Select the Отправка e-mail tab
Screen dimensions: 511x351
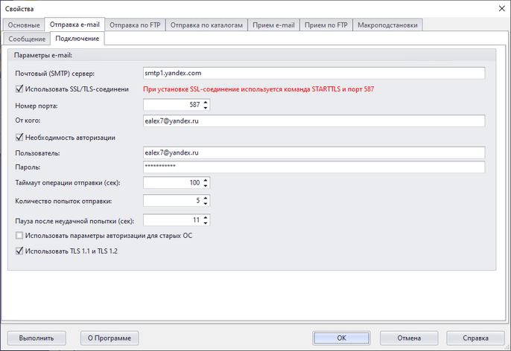[x=74, y=25]
